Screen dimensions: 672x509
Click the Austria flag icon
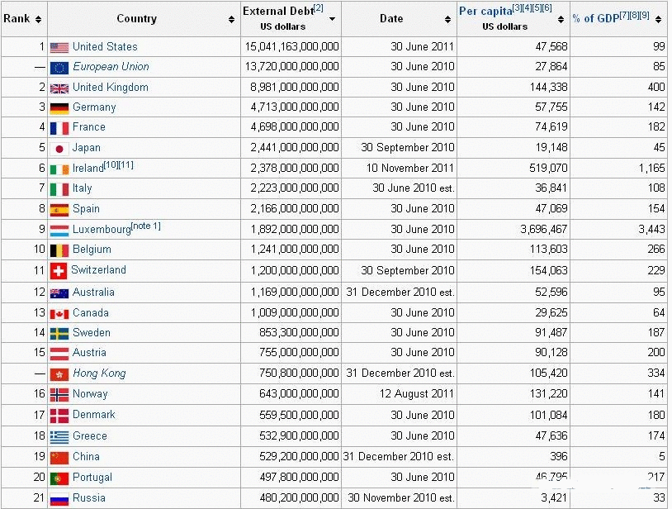click(x=59, y=354)
